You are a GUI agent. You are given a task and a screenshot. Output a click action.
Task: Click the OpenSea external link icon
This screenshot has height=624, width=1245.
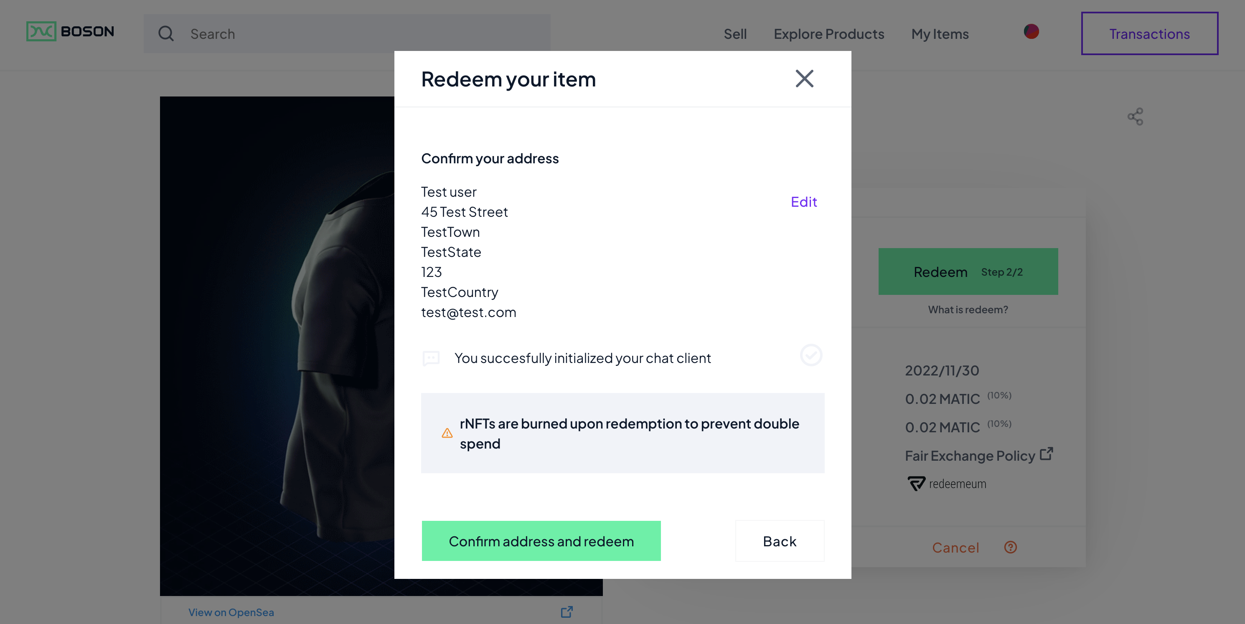point(567,612)
